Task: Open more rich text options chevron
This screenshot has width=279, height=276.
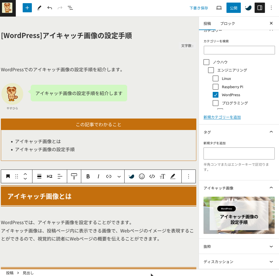Action: (x=119, y=176)
